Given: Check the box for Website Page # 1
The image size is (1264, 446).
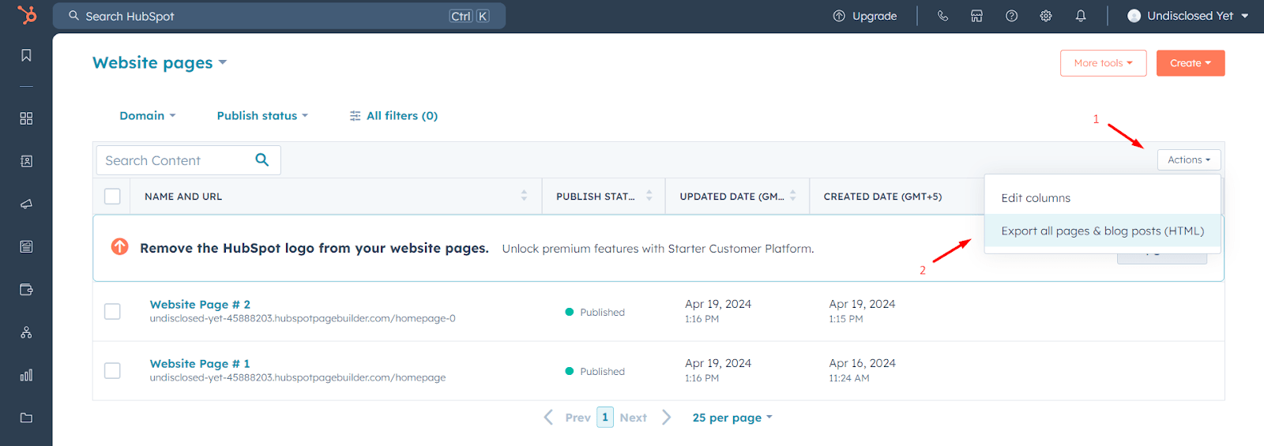Looking at the screenshot, I should click(112, 370).
